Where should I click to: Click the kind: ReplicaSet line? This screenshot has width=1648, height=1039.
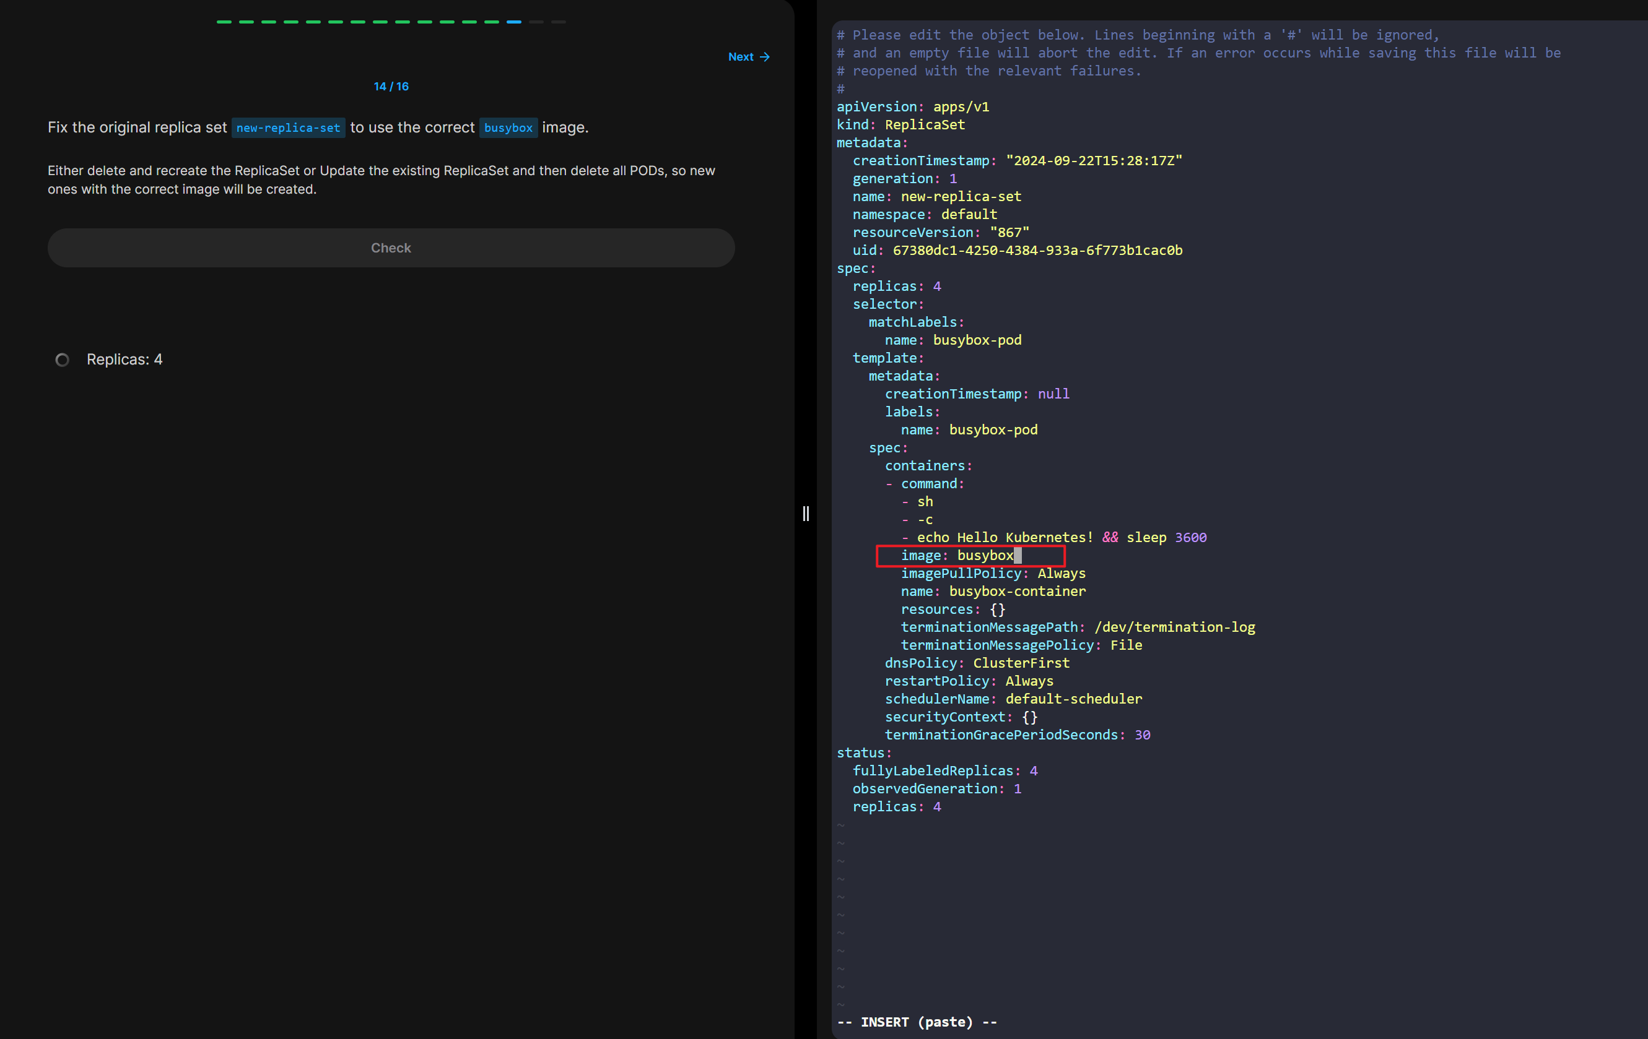[x=900, y=124]
